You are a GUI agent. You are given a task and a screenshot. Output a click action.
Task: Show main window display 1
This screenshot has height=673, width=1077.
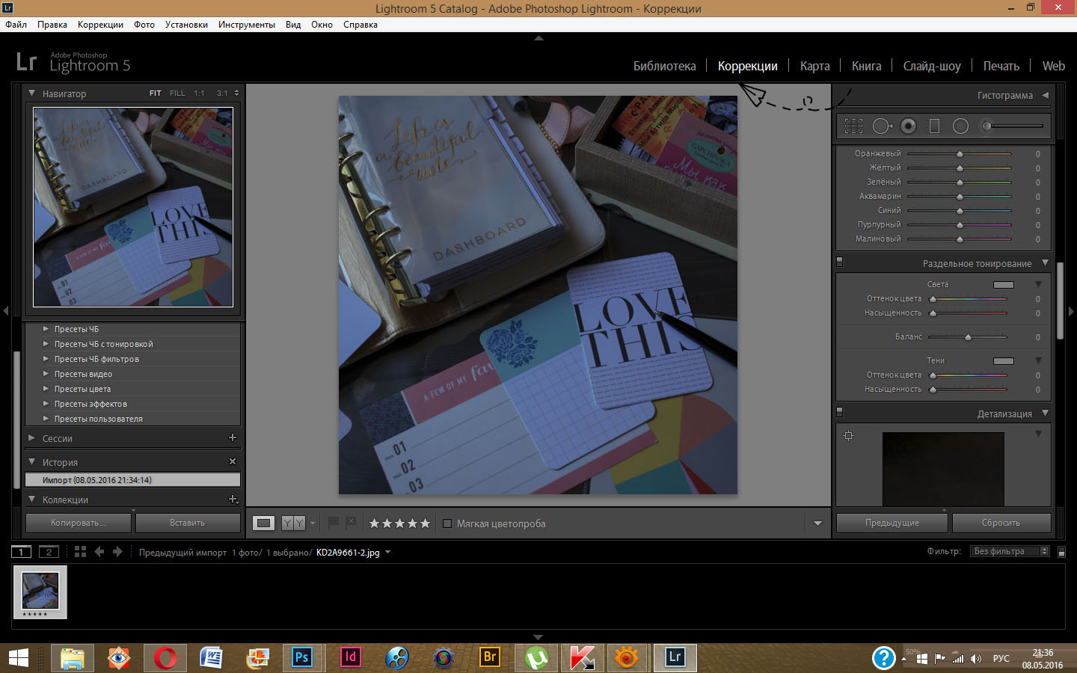coord(21,552)
